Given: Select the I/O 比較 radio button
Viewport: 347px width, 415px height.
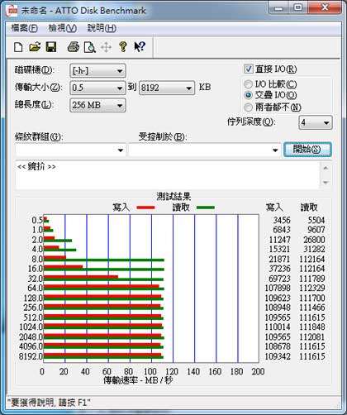Looking at the screenshot, I should [248, 83].
